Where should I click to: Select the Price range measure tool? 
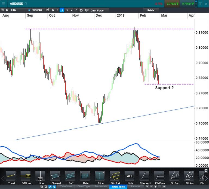pos(100,178)
